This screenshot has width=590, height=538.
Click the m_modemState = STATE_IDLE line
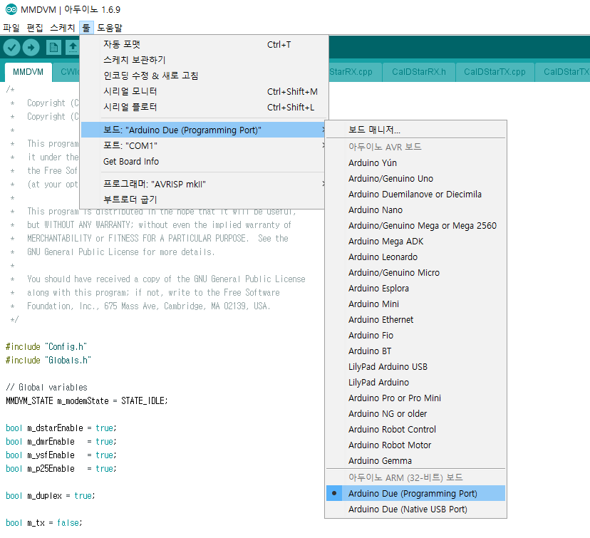point(86,400)
